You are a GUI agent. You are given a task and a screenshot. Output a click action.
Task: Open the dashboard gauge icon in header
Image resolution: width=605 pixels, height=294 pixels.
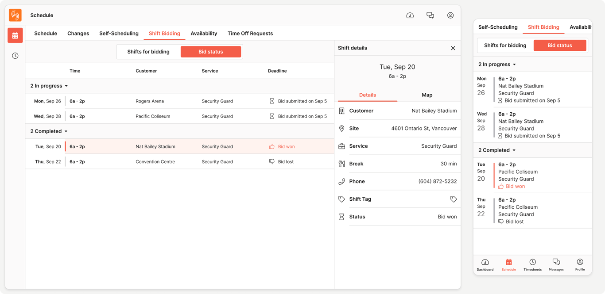coord(410,15)
